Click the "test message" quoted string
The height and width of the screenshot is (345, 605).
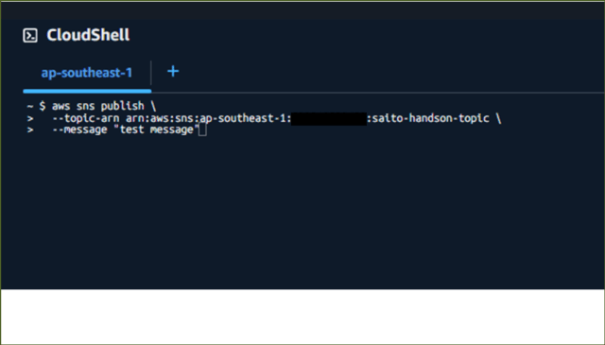click(156, 129)
